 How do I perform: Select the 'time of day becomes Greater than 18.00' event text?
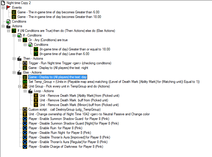coord(59,17)
